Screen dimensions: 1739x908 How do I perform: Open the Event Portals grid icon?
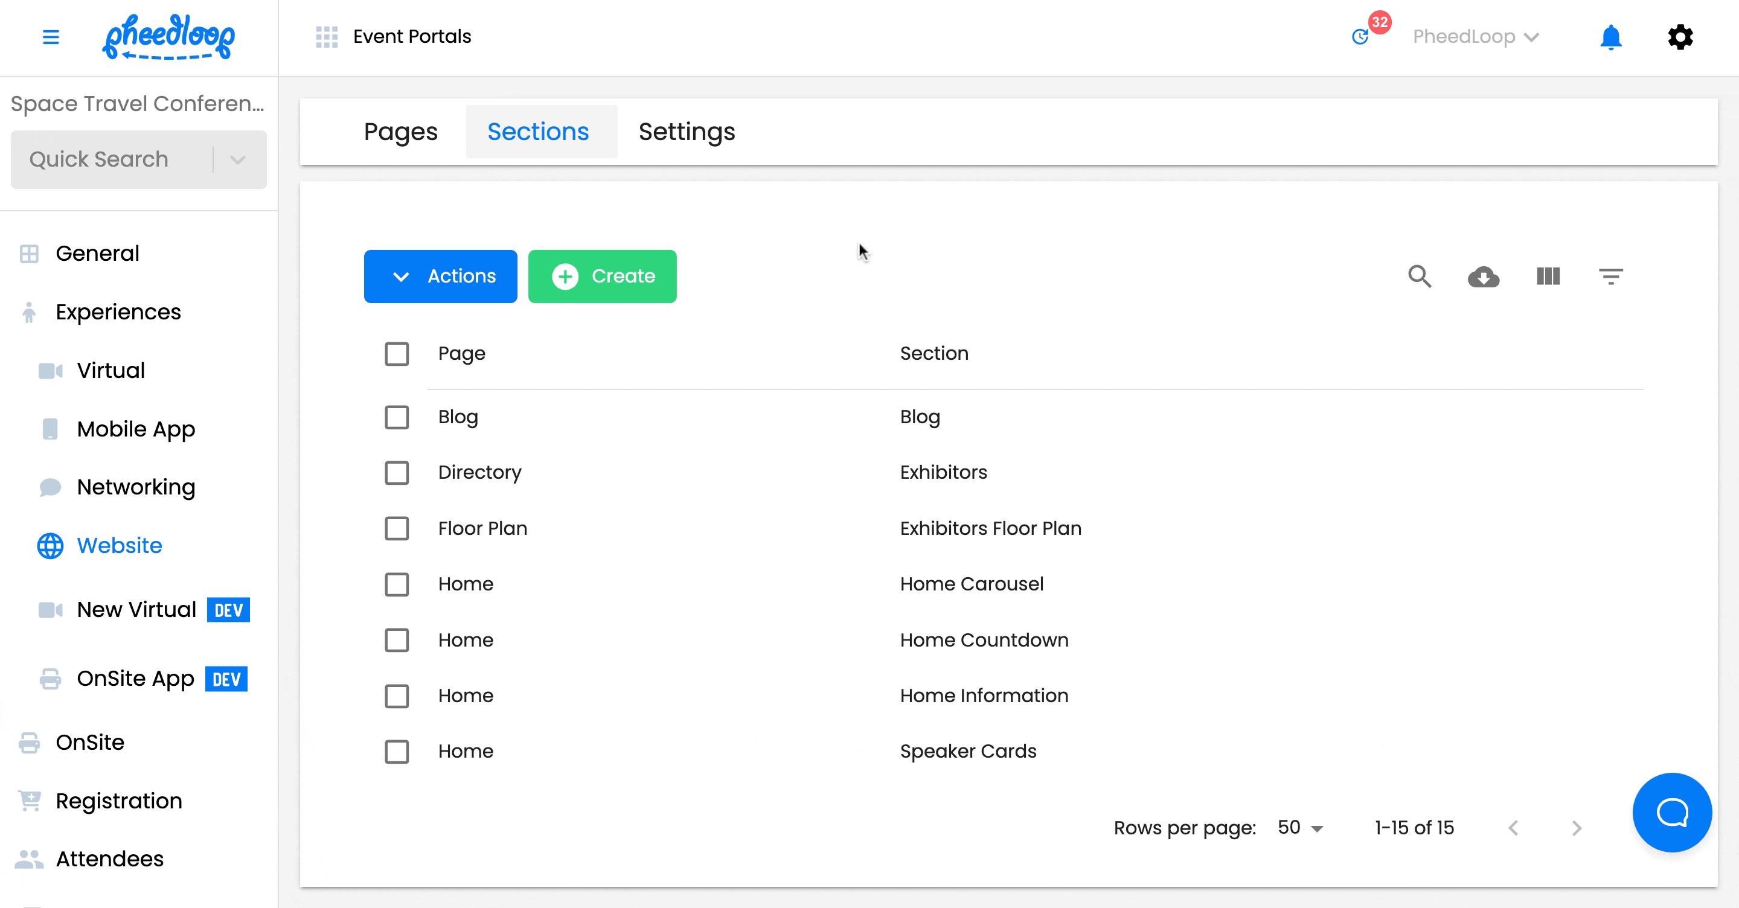point(327,37)
